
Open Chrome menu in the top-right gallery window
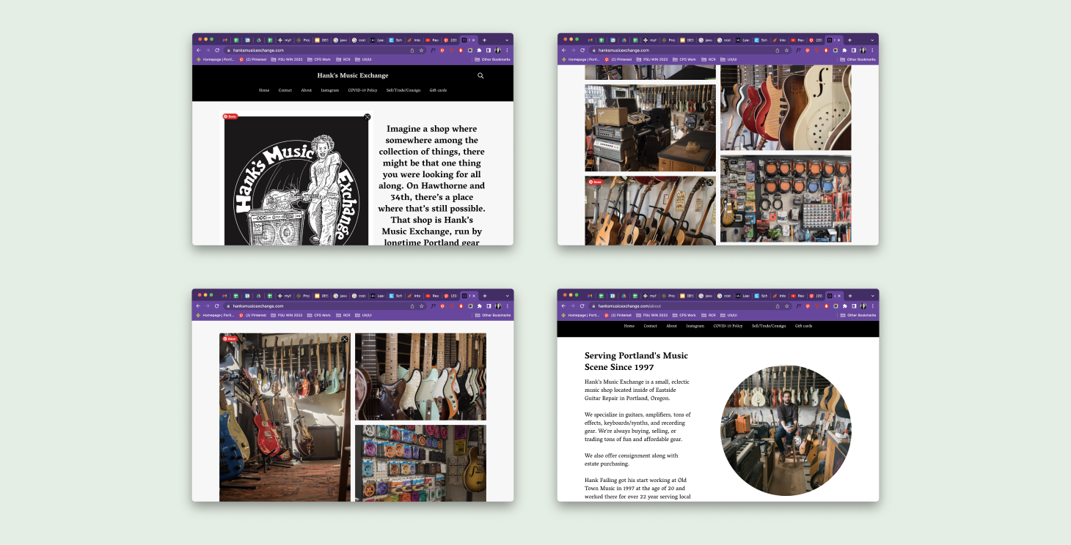pos(872,51)
